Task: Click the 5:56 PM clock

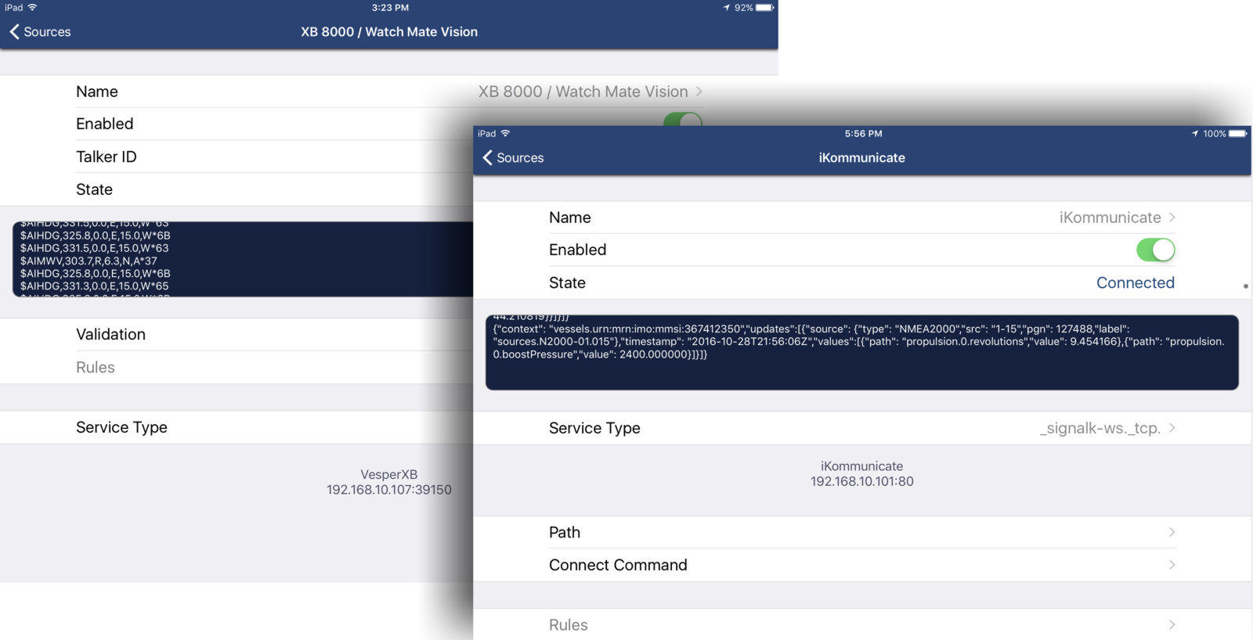Action: click(x=863, y=134)
